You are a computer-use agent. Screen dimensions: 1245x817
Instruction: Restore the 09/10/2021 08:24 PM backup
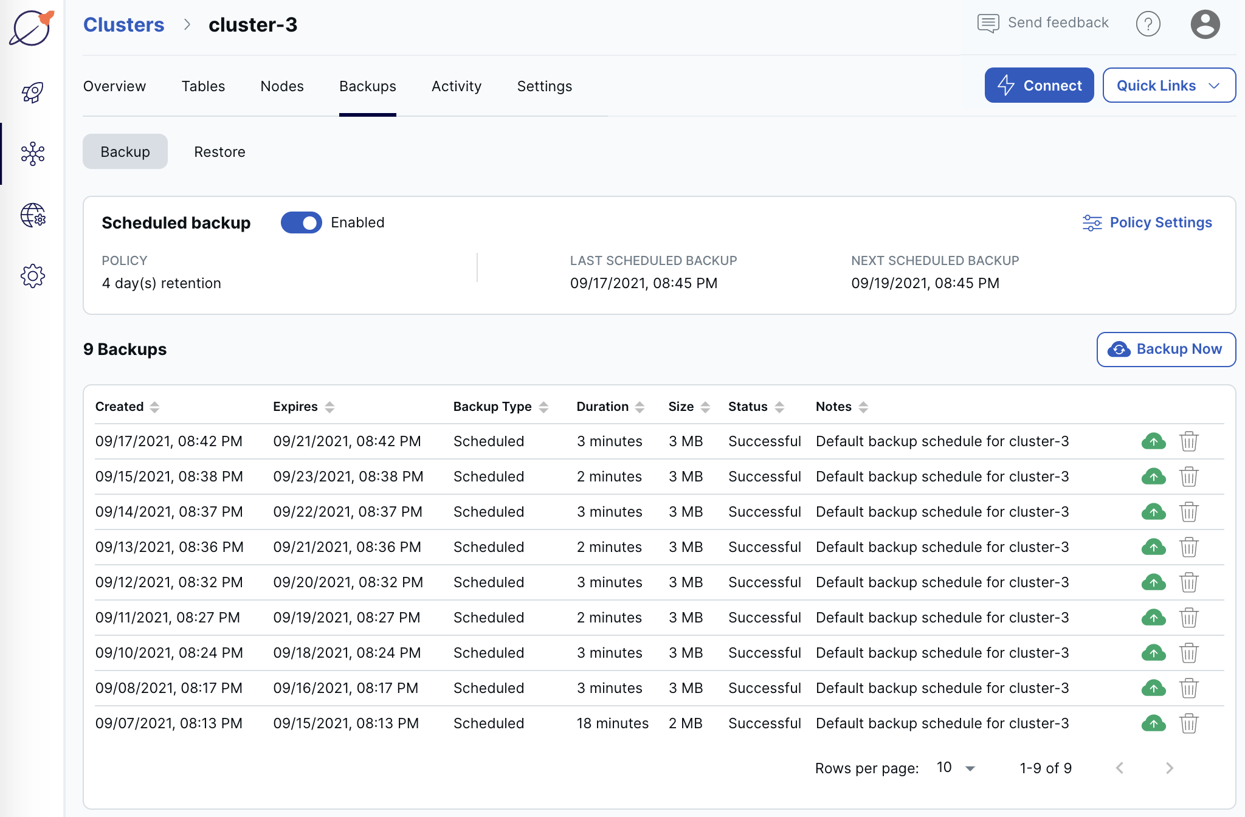point(1153,653)
